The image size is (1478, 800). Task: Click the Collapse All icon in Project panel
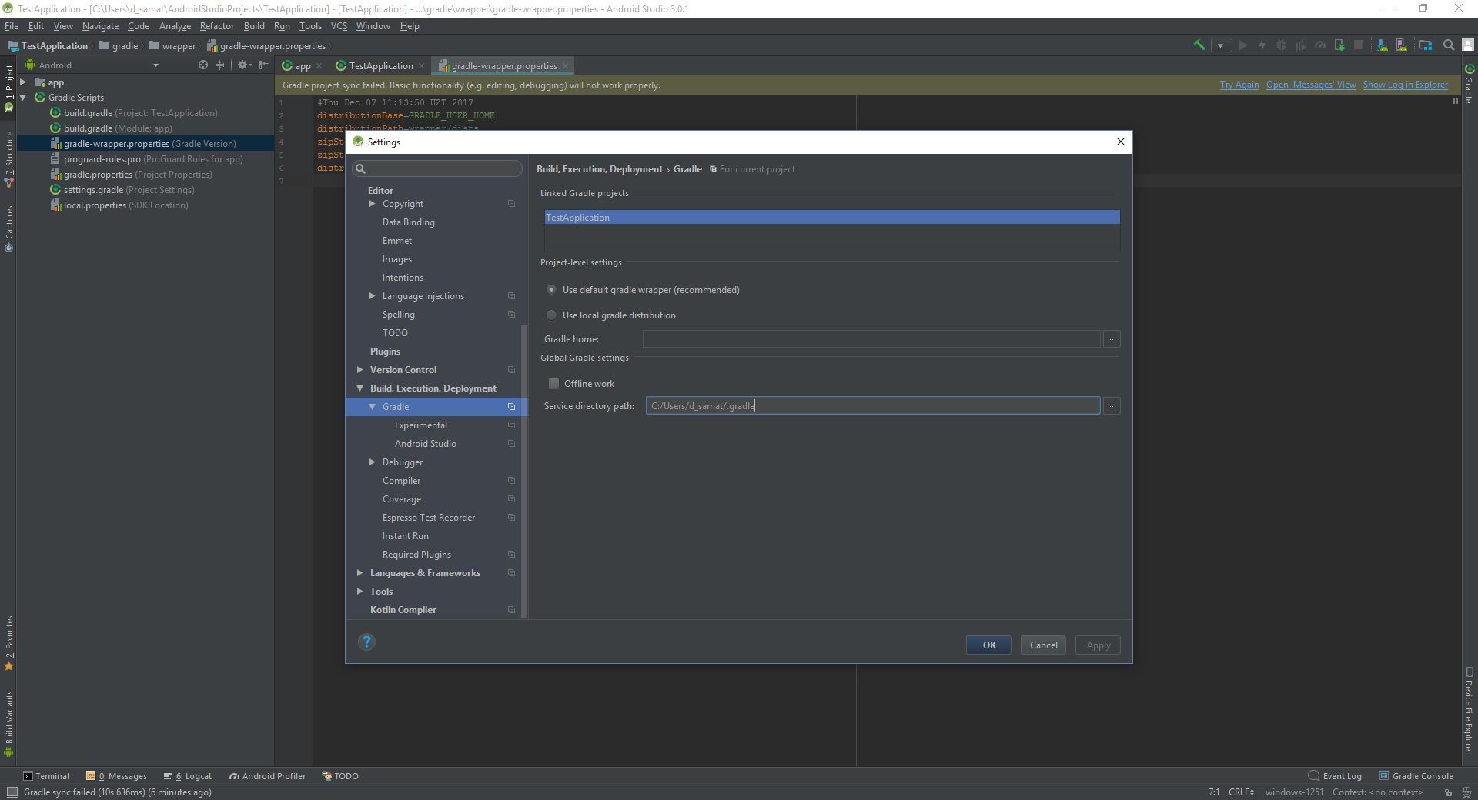click(219, 65)
